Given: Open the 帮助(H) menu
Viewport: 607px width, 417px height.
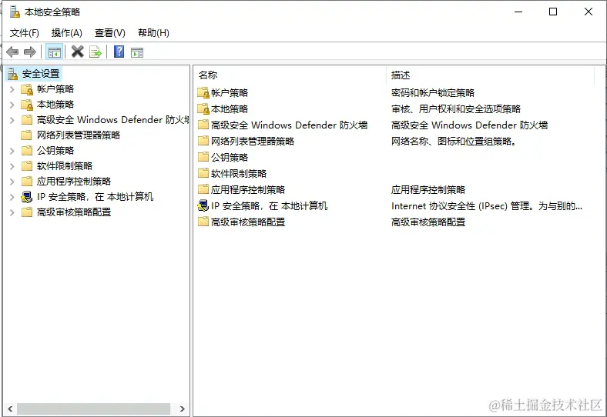Looking at the screenshot, I should click(x=153, y=33).
